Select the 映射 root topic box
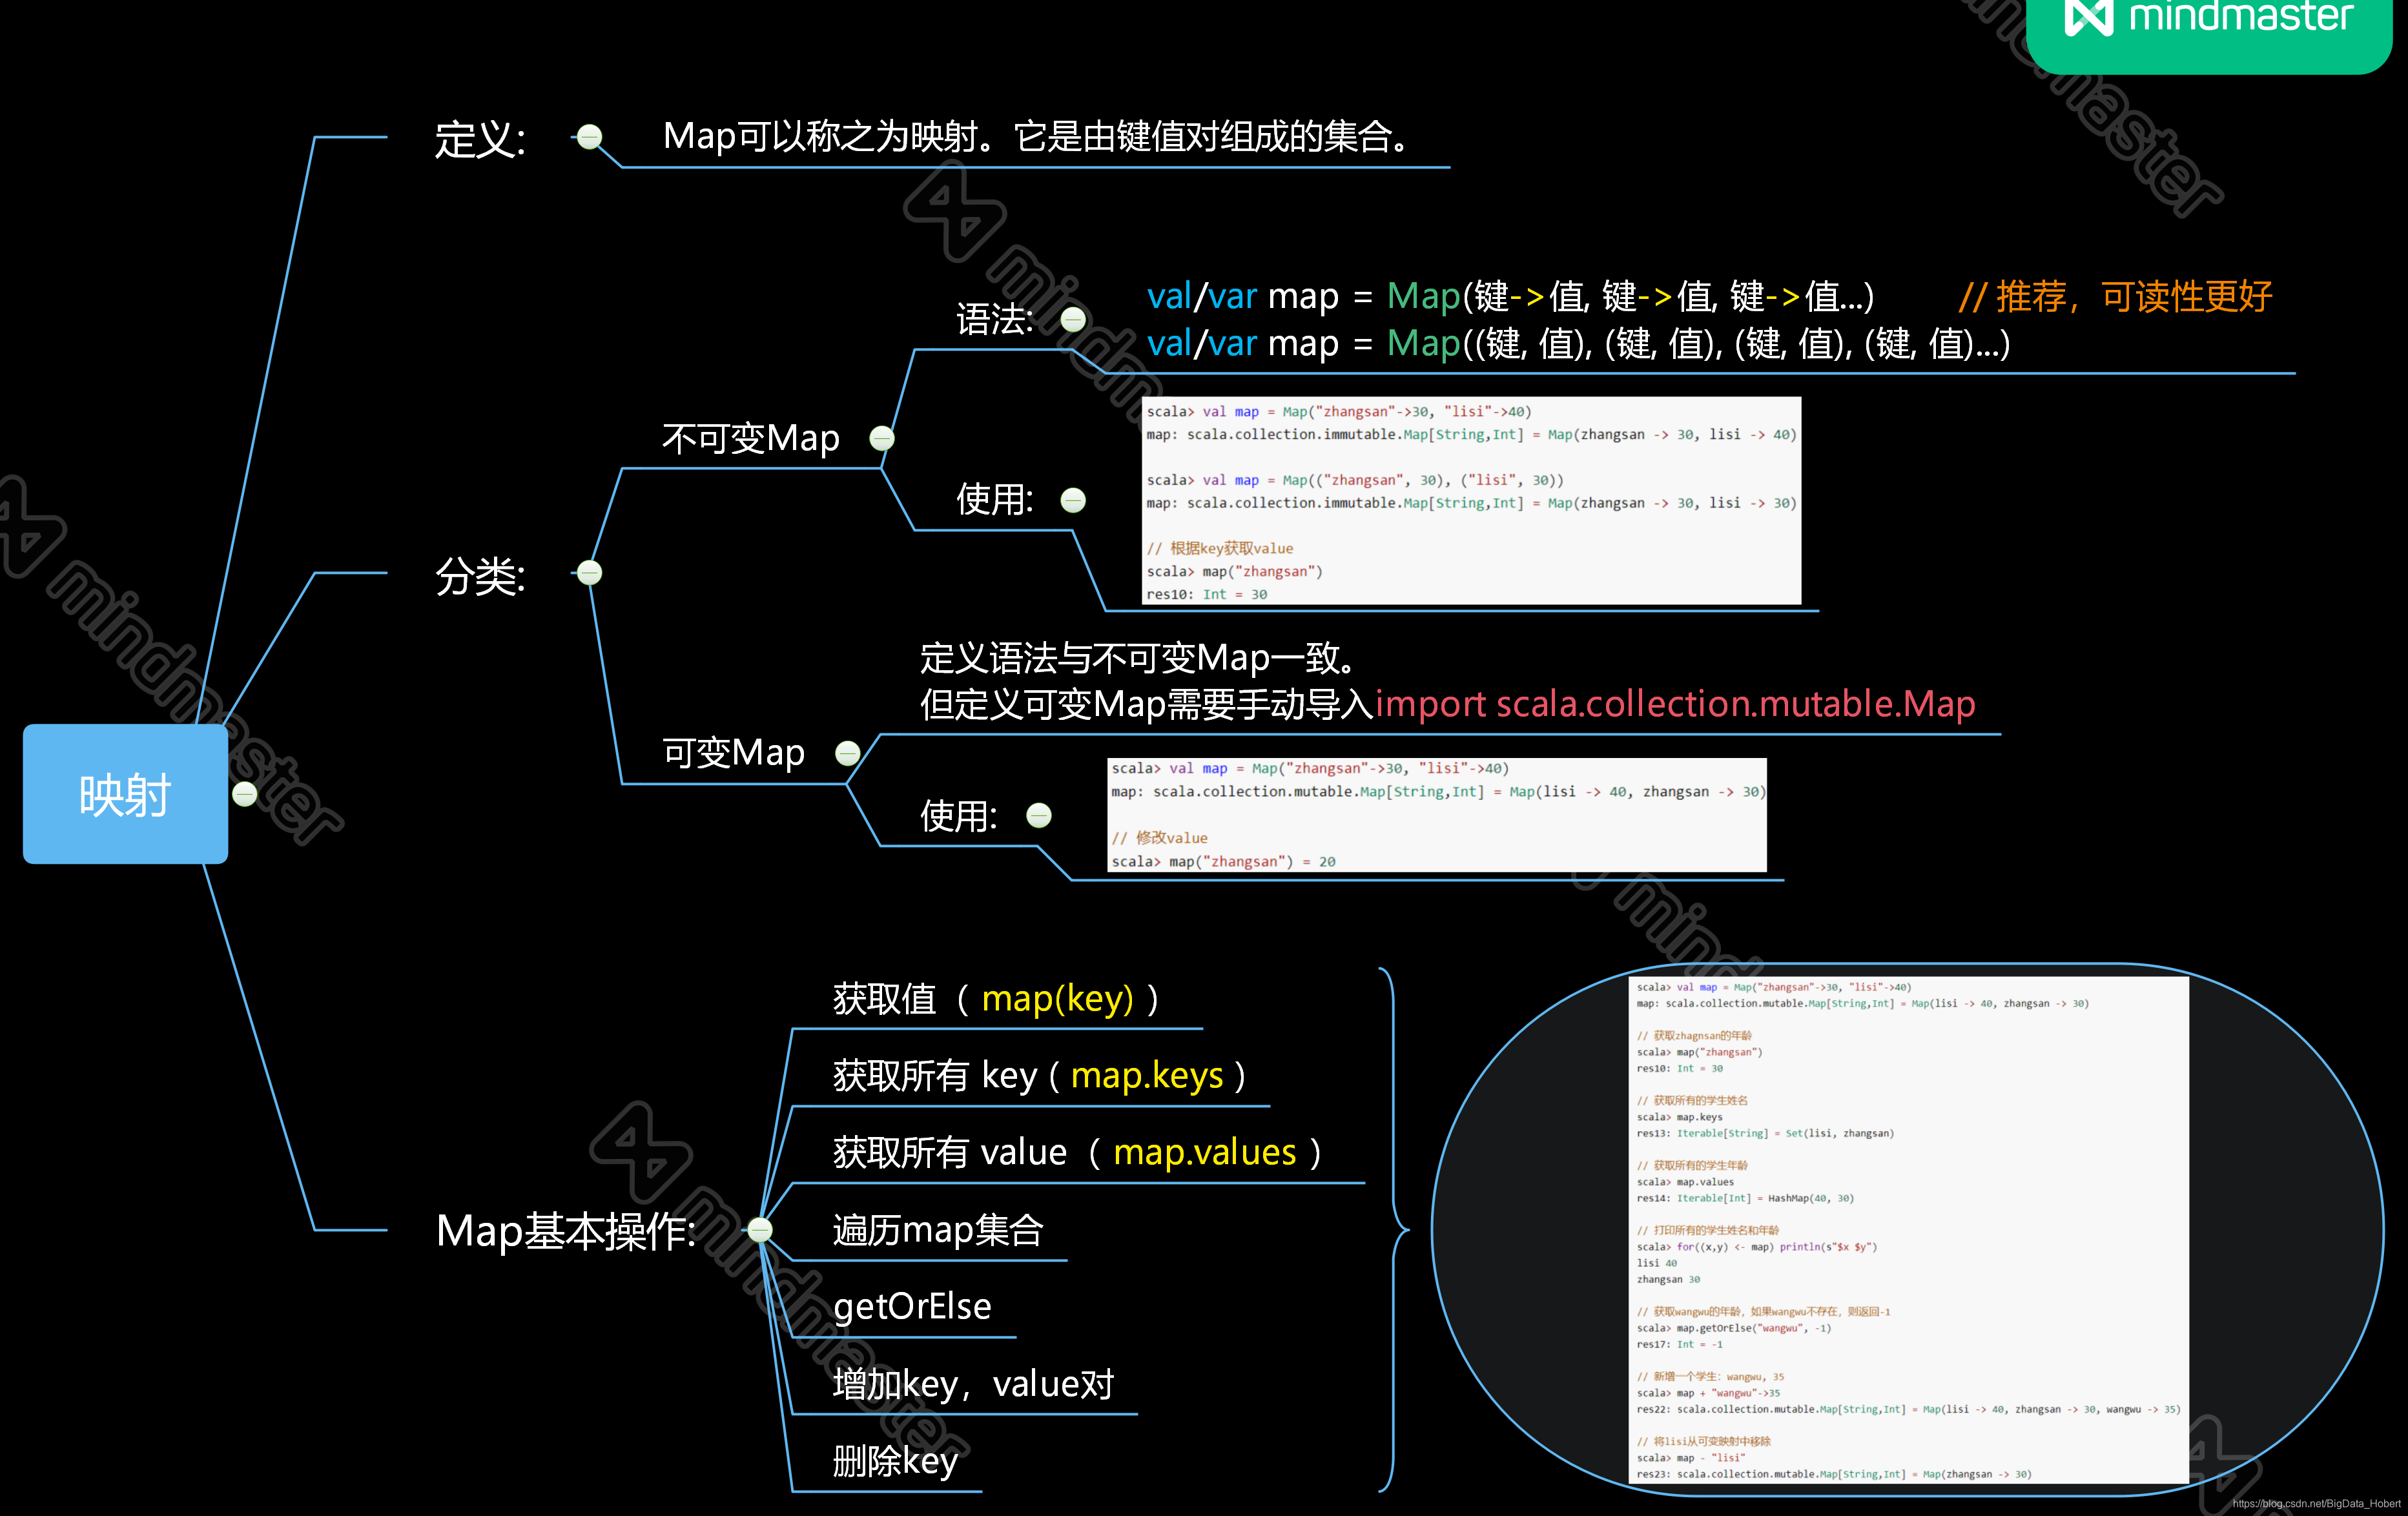This screenshot has height=1516, width=2408. tap(126, 794)
